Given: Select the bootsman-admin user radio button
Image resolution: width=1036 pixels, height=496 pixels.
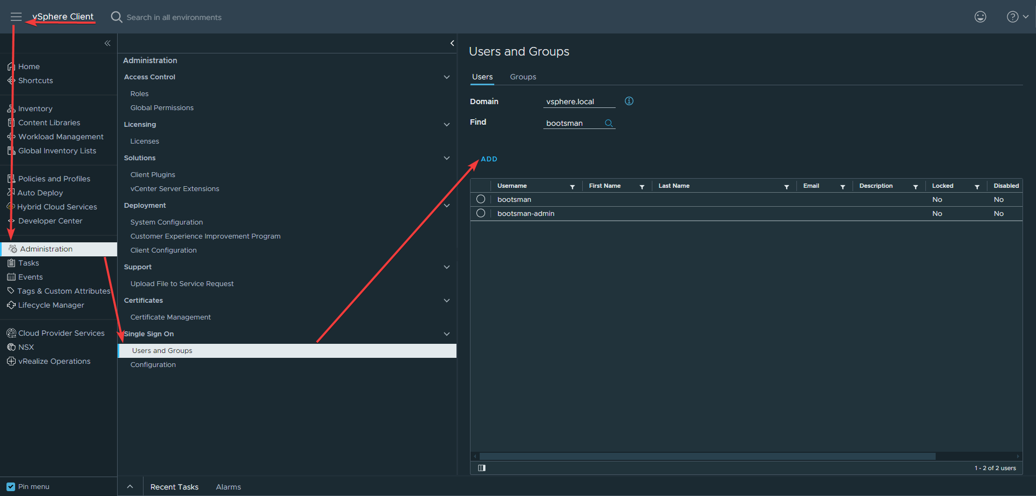Looking at the screenshot, I should point(481,213).
